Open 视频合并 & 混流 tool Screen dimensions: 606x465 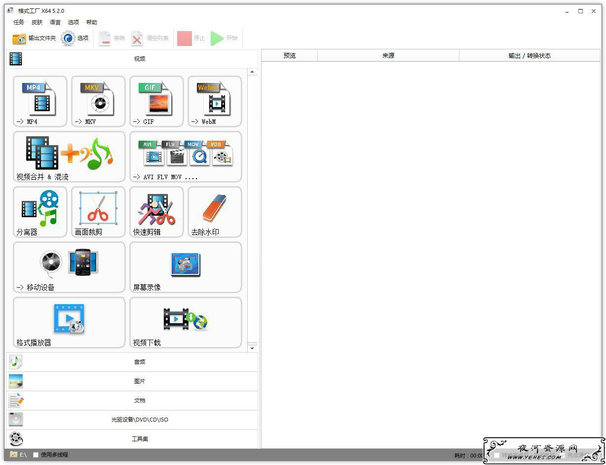click(x=69, y=156)
